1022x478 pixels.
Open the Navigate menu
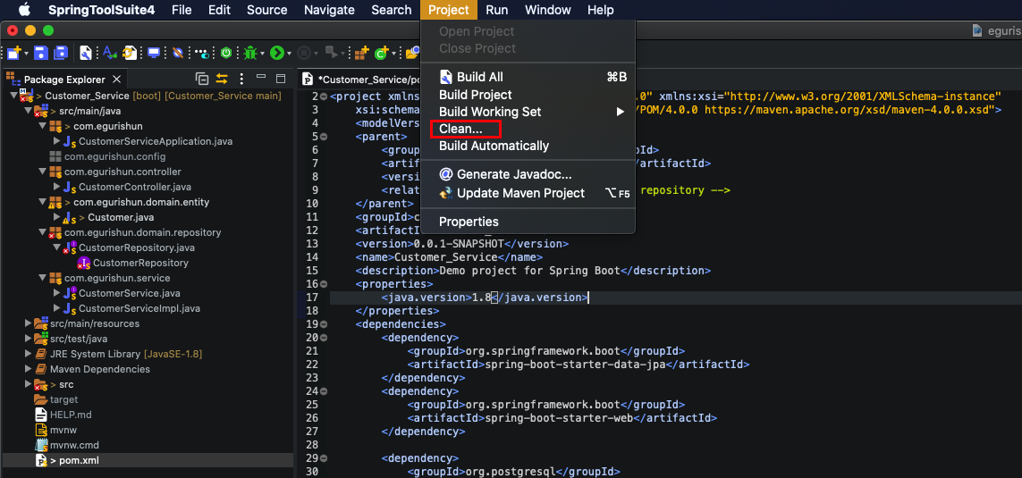pos(329,10)
